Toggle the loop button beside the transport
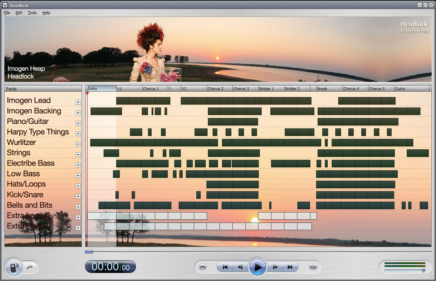436x281 pixels. pyautogui.click(x=313, y=267)
